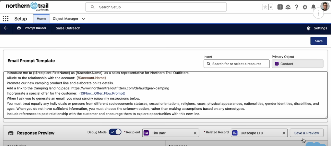
Task: Click the Save & Preview button
Action: point(307,133)
